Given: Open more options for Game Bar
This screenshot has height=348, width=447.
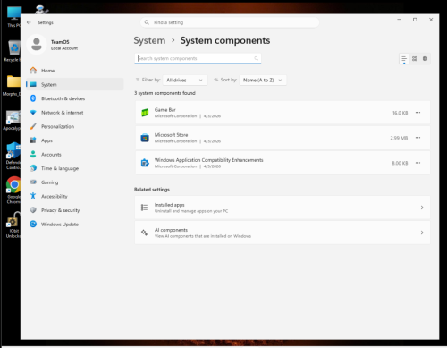Looking at the screenshot, I should pos(417,113).
